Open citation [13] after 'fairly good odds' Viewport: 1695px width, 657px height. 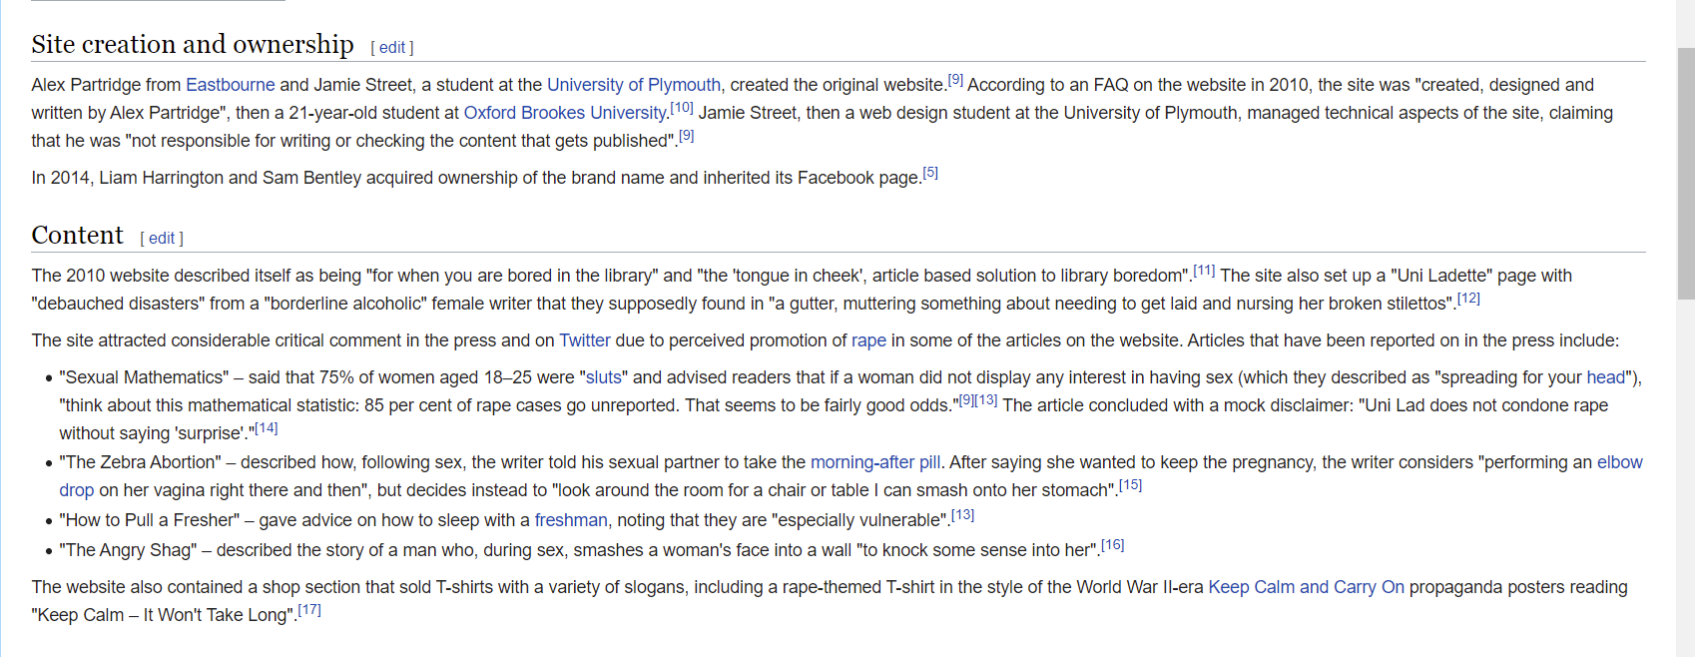tap(986, 400)
